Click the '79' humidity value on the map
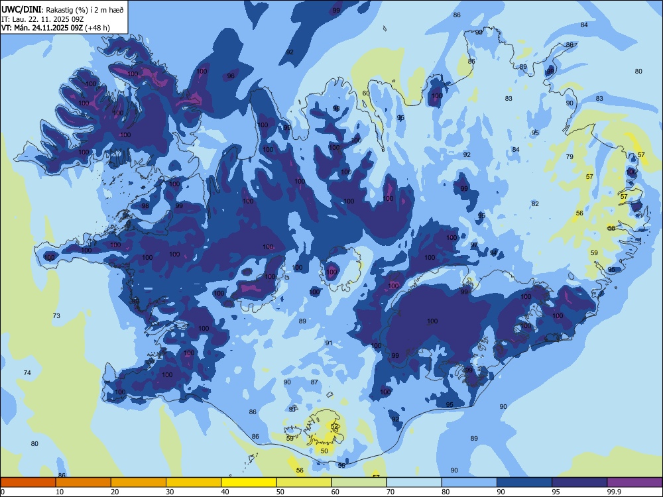 pyautogui.click(x=570, y=156)
